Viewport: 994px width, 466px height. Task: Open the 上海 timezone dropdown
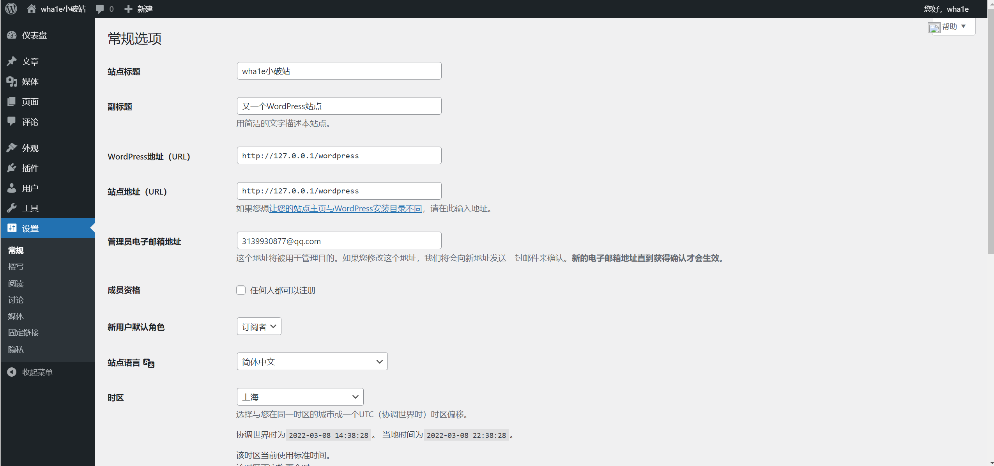(x=300, y=397)
